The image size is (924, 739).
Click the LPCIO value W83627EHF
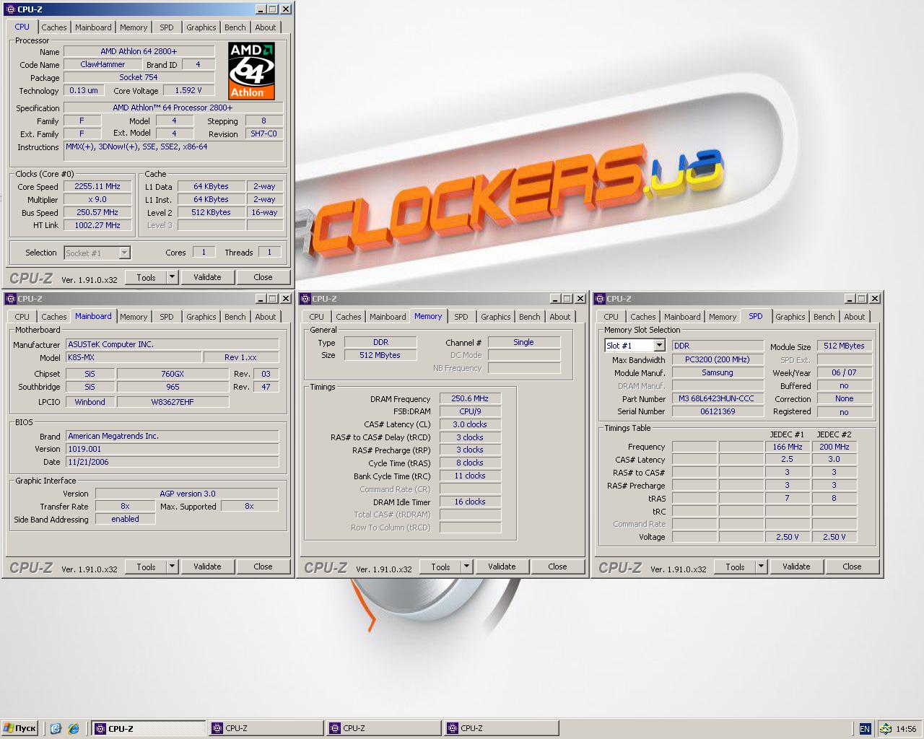click(x=173, y=402)
